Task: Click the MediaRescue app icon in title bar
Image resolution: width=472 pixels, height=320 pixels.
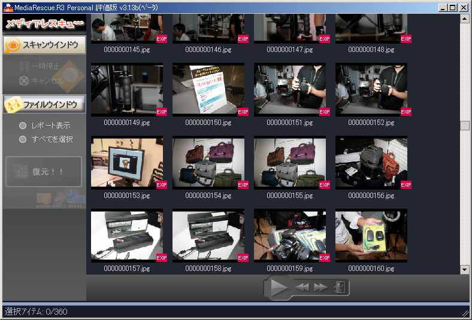Action: (8, 8)
